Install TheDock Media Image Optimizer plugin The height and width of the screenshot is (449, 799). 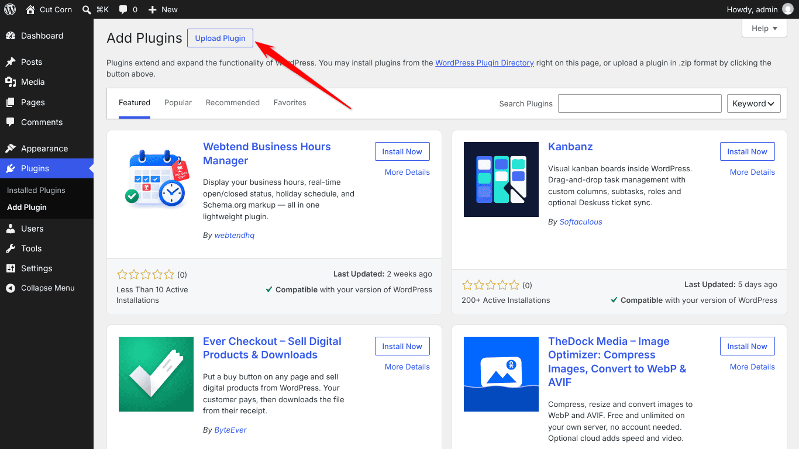748,346
